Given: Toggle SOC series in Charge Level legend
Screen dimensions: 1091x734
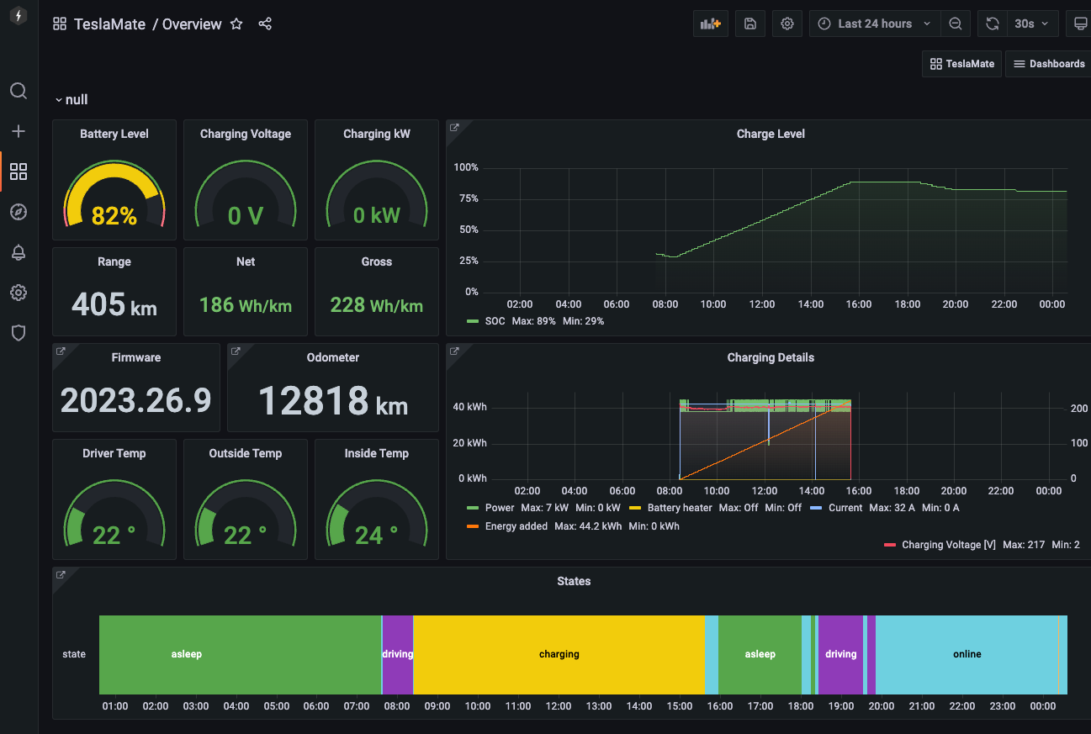Looking at the screenshot, I should [495, 321].
